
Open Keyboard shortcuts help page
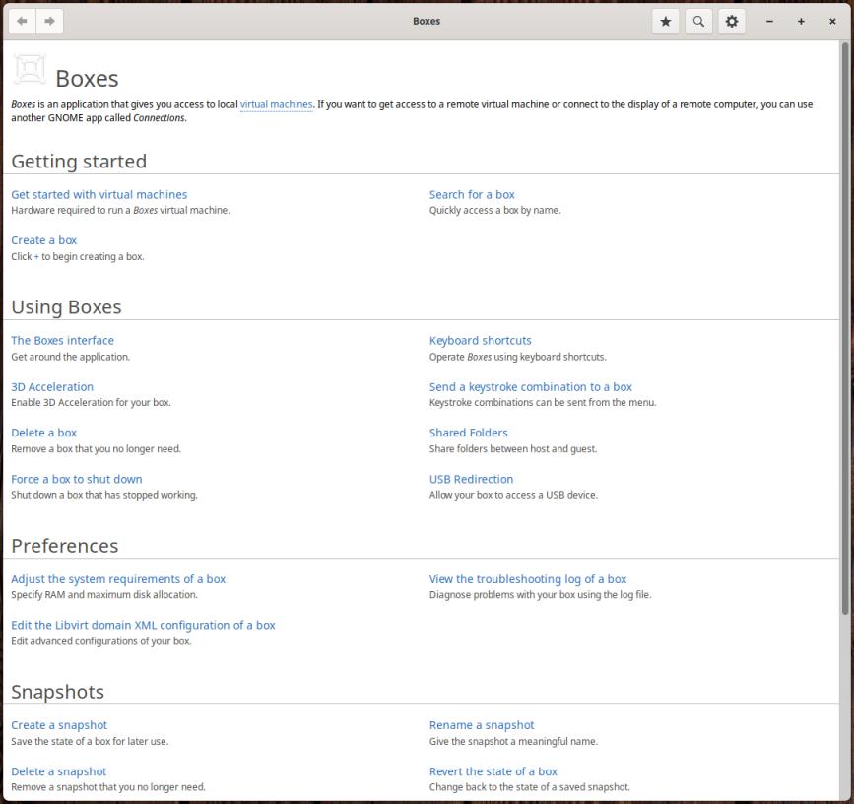pyautogui.click(x=480, y=341)
